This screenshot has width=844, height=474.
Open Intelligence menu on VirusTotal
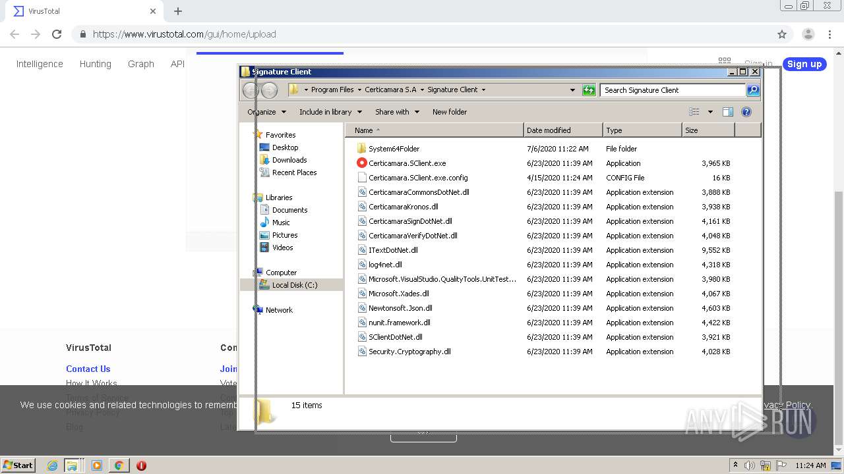40,64
